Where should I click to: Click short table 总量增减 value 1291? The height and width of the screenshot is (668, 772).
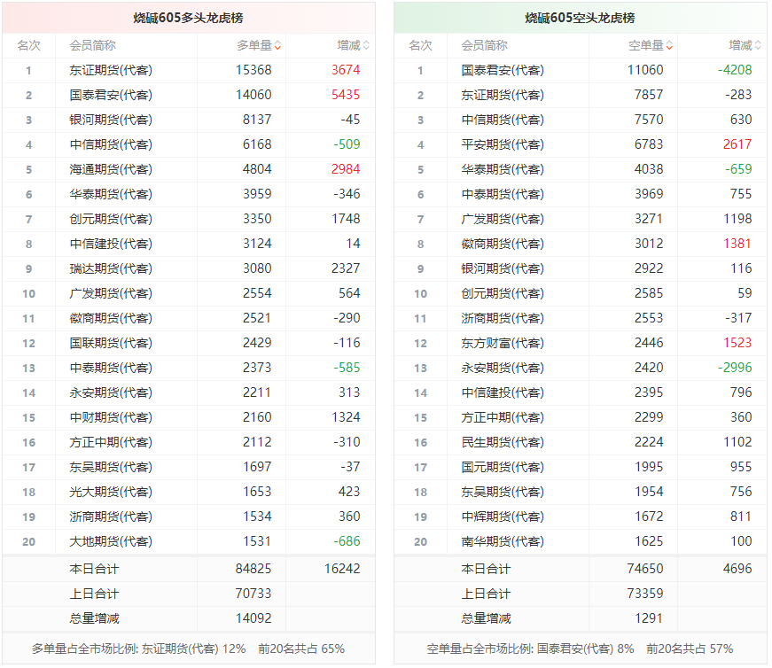pos(649,618)
